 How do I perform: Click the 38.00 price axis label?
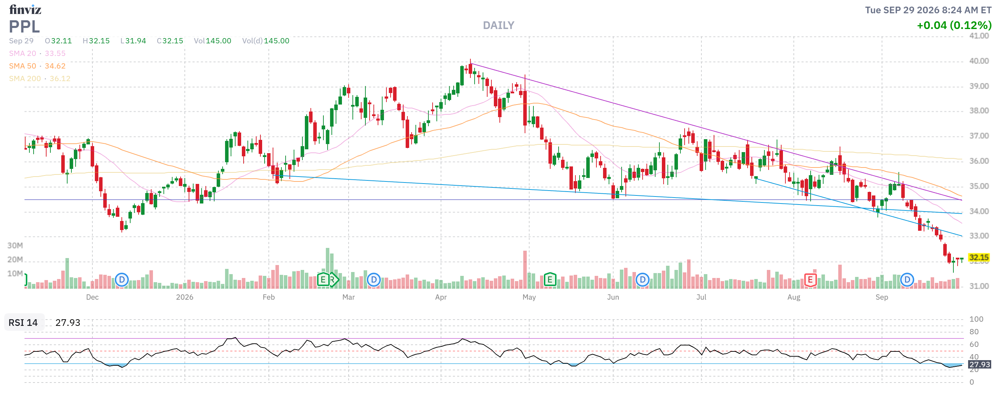point(979,111)
